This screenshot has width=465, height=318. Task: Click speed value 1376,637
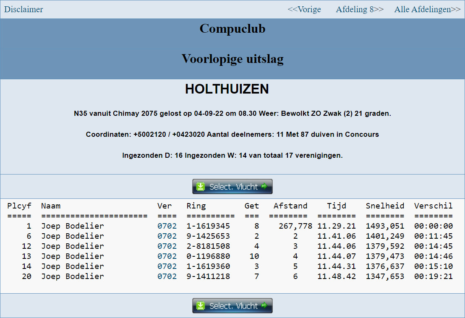tap(385, 266)
